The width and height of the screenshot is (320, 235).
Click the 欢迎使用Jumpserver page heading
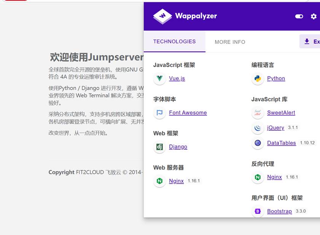97,57
